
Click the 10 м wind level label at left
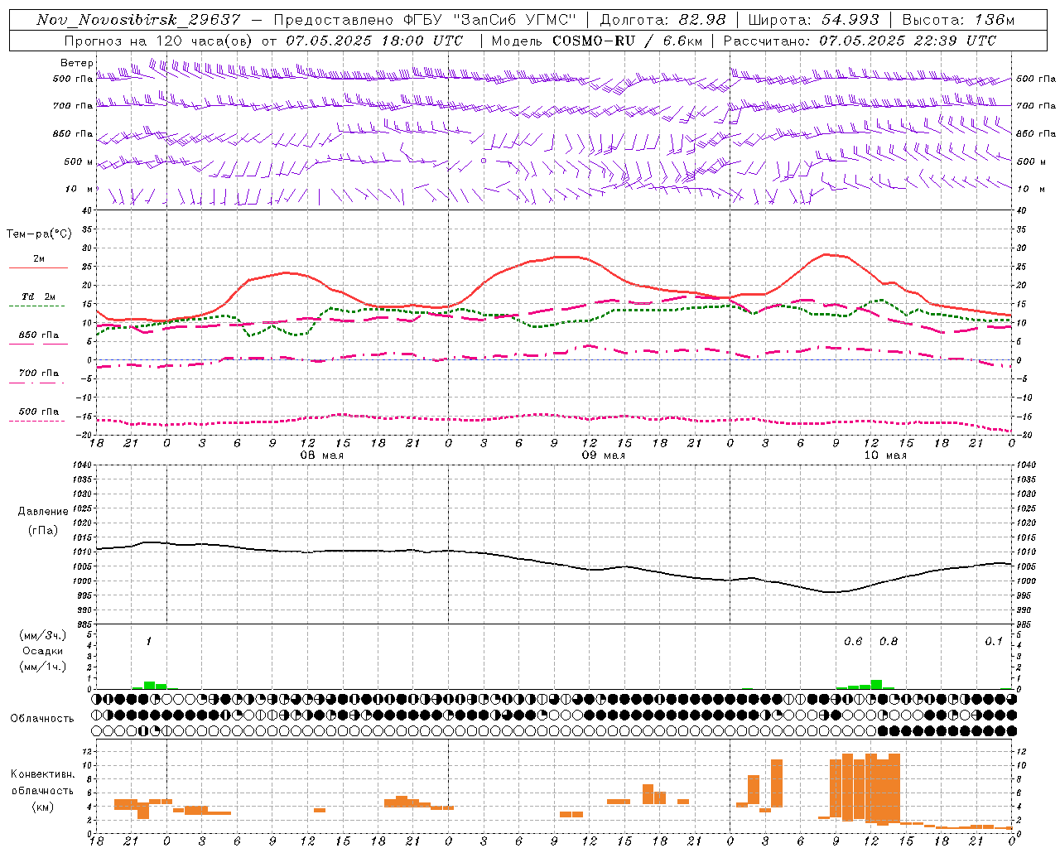click(x=79, y=190)
